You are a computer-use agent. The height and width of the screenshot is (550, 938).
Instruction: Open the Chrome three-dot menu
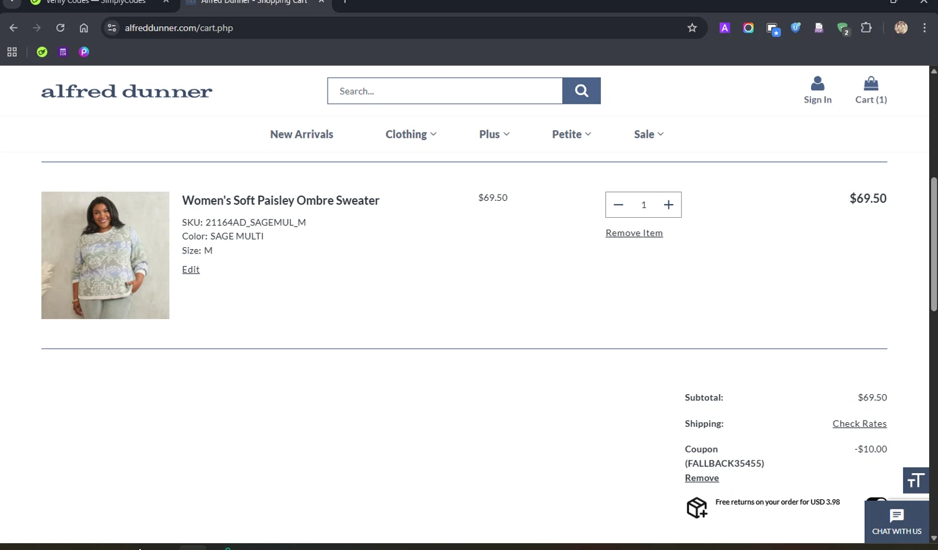[924, 28]
